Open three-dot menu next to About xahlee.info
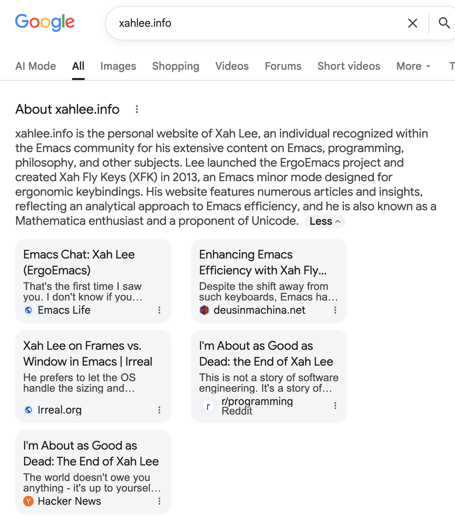The image size is (455, 519). click(137, 109)
